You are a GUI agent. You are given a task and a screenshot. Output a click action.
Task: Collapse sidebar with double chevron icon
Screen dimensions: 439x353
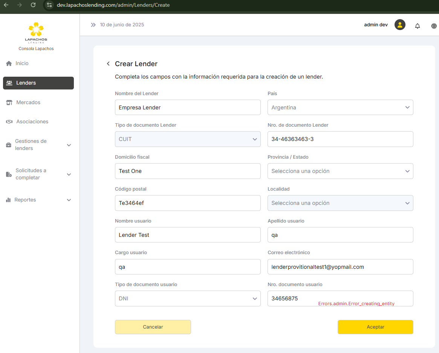93,25
